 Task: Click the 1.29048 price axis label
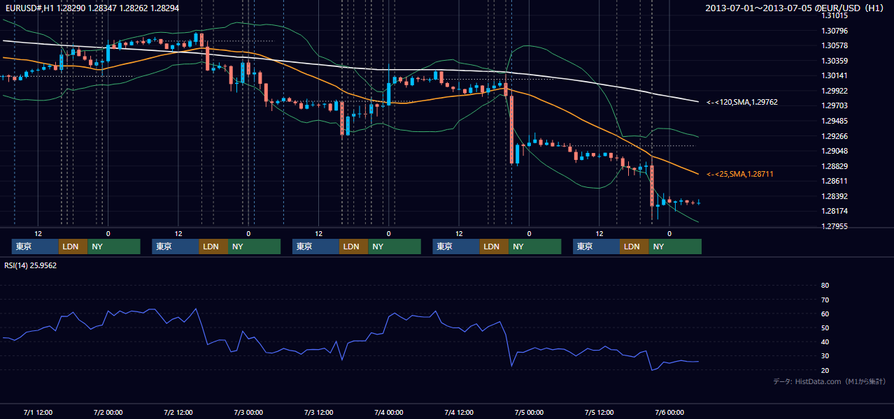pyautogui.click(x=835, y=151)
